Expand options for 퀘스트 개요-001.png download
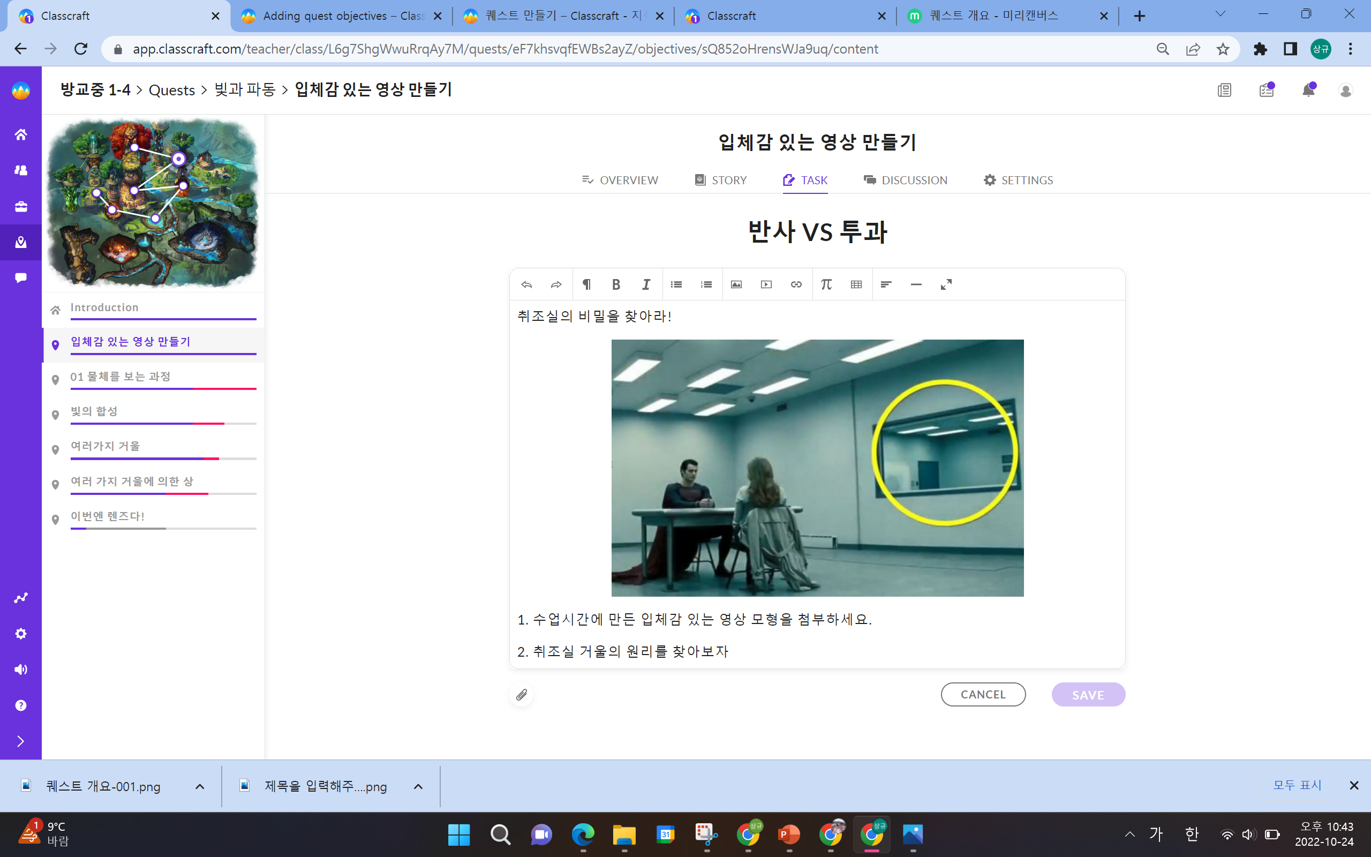Image resolution: width=1371 pixels, height=857 pixels. [200, 786]
